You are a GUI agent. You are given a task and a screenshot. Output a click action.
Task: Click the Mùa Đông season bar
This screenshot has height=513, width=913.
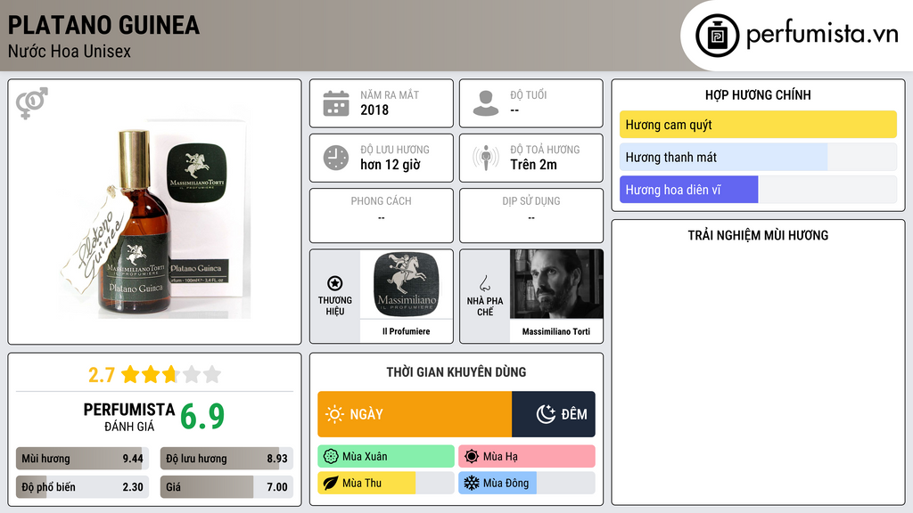pos(527,483)
